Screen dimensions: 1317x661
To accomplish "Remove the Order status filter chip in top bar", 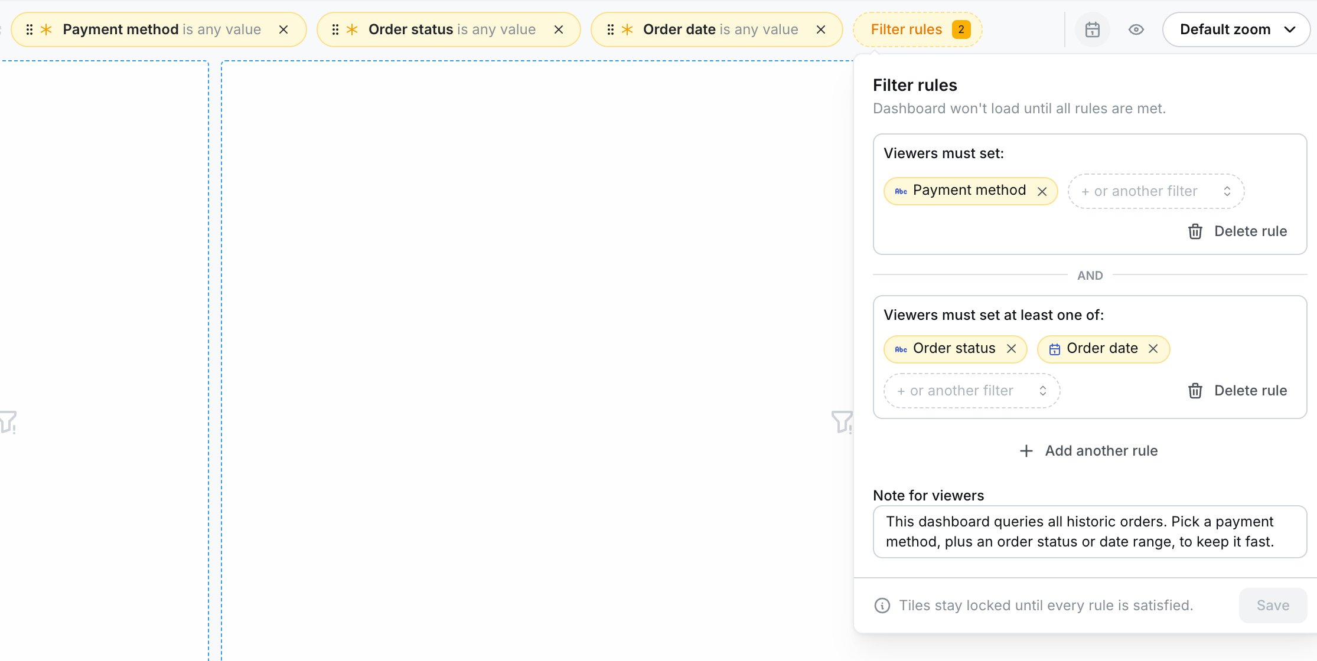I will pos(559,30).
